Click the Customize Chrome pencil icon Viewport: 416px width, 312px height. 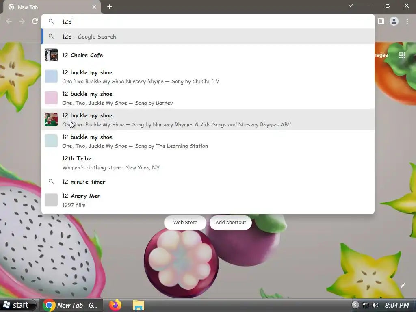(403, 286)
